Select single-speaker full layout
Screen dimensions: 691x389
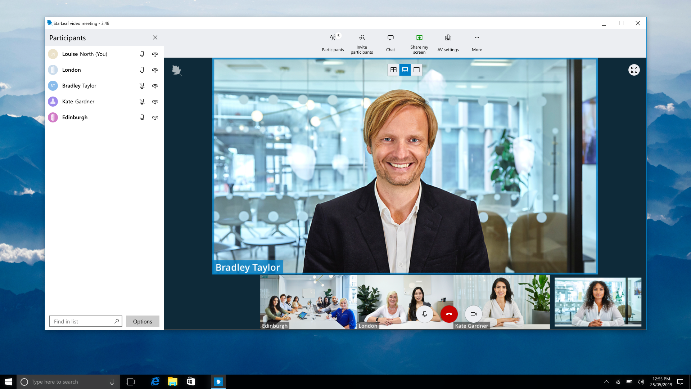416,70
